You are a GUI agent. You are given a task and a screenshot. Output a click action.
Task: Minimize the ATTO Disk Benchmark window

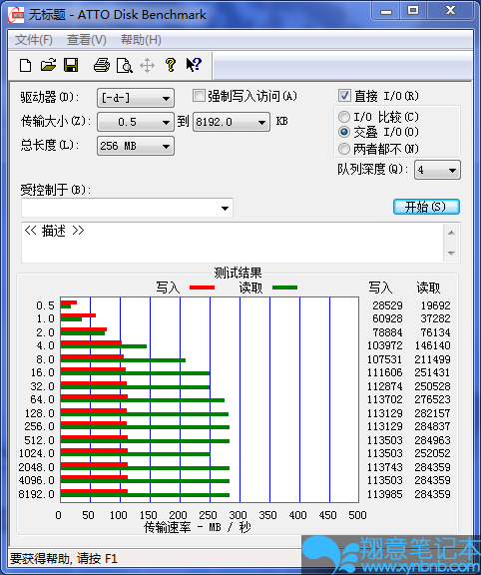[x=385, y=11]
